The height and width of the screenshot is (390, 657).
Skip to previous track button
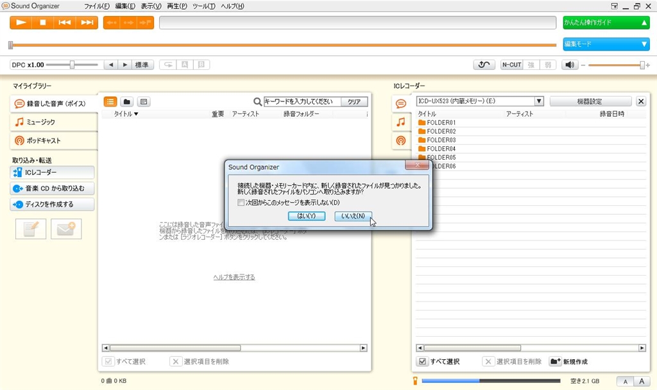coord(65,22)
